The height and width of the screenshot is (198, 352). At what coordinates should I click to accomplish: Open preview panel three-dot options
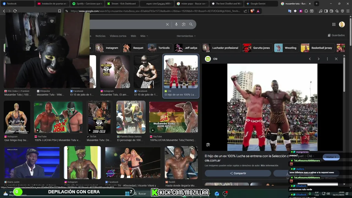click(327, 59)
